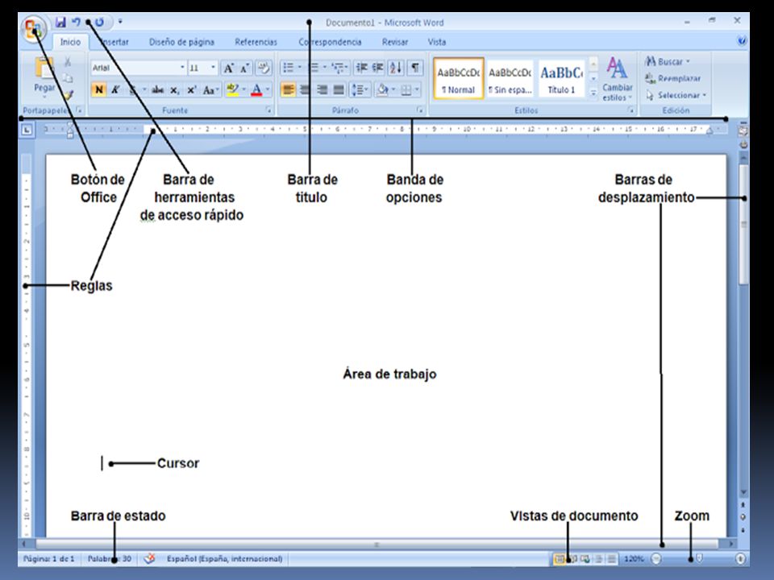
Task: Open the Change Case (Aa) options
Action: coord(210,89)
